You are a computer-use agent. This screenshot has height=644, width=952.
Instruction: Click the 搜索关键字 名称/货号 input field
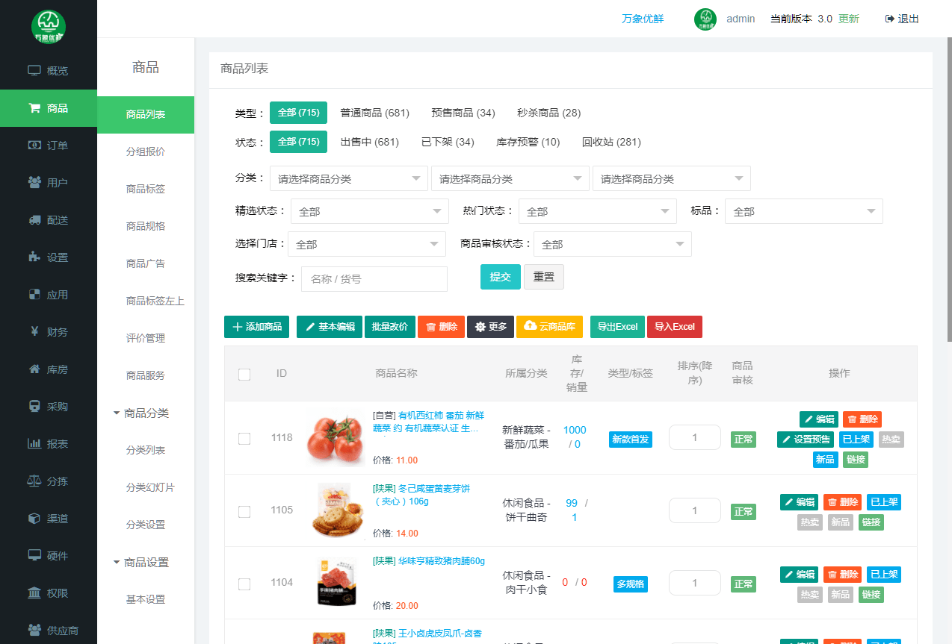(374, 279)
